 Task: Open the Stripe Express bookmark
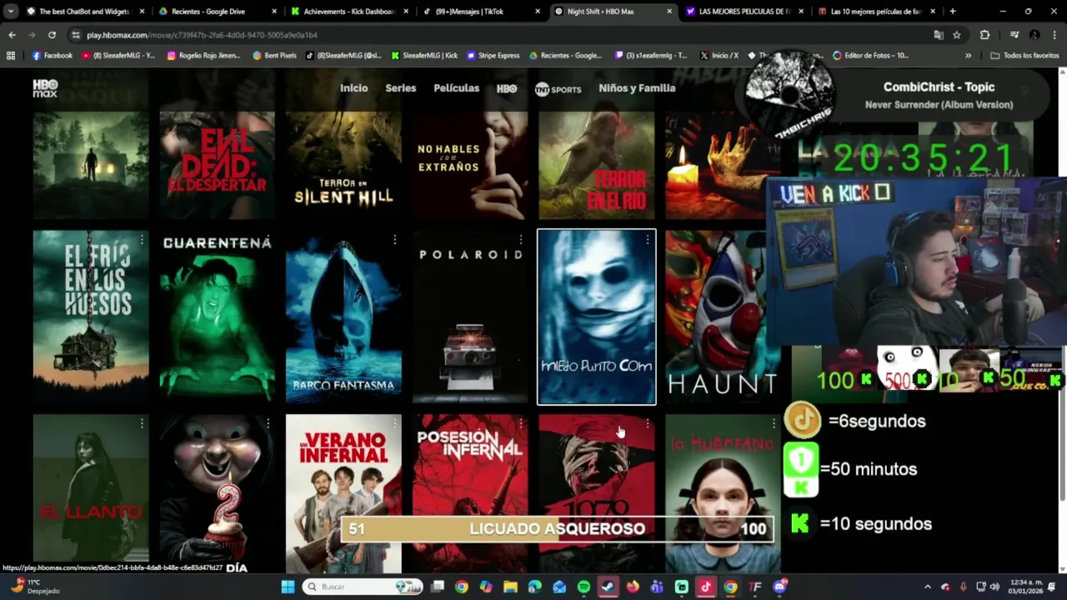[493, 55]
